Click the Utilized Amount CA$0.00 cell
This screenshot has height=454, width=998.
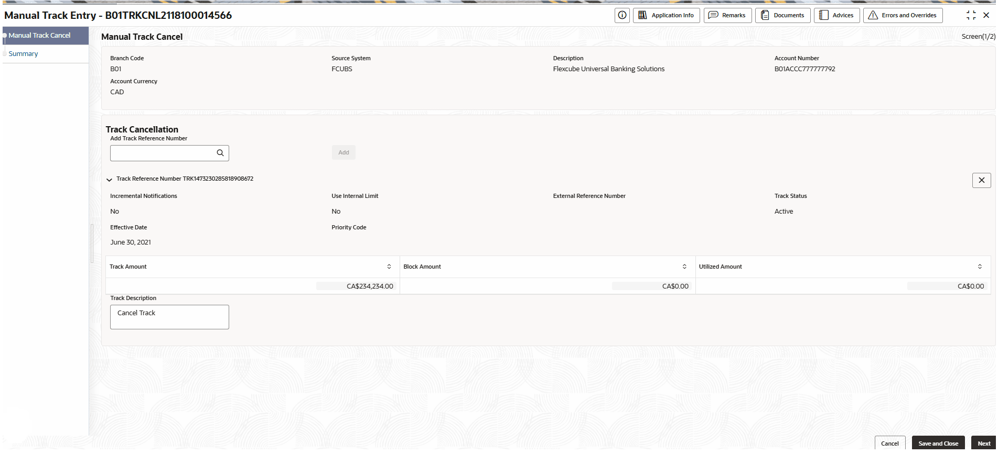point(843,286)
